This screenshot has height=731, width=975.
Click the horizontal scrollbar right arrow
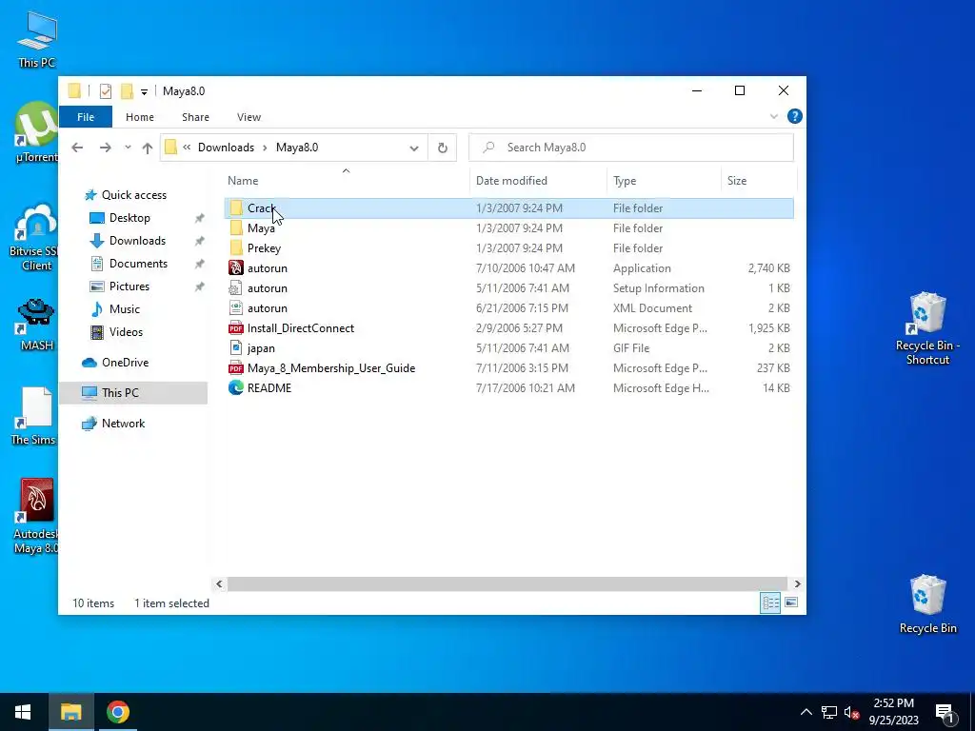click(797, 583)
